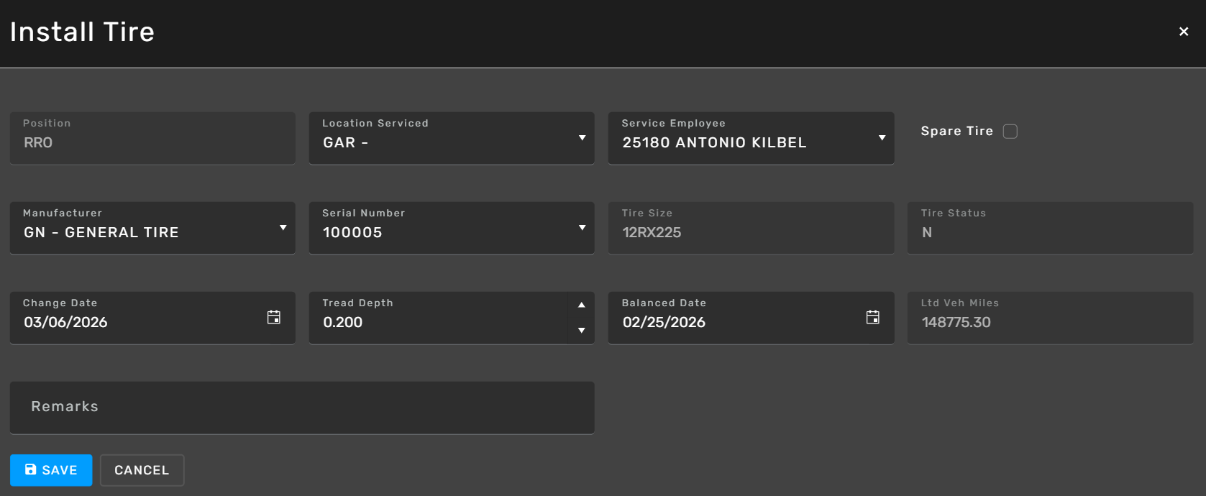Expand the Location Serviced dropdown
Viewport: 1206px width, 496px height.
pos(582,138)
